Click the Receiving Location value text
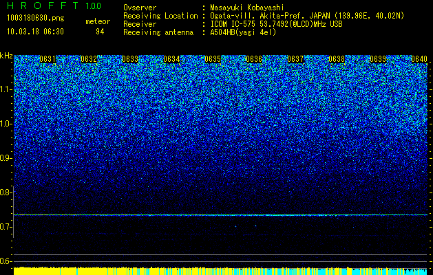433x275 pixels. (307, 16)
